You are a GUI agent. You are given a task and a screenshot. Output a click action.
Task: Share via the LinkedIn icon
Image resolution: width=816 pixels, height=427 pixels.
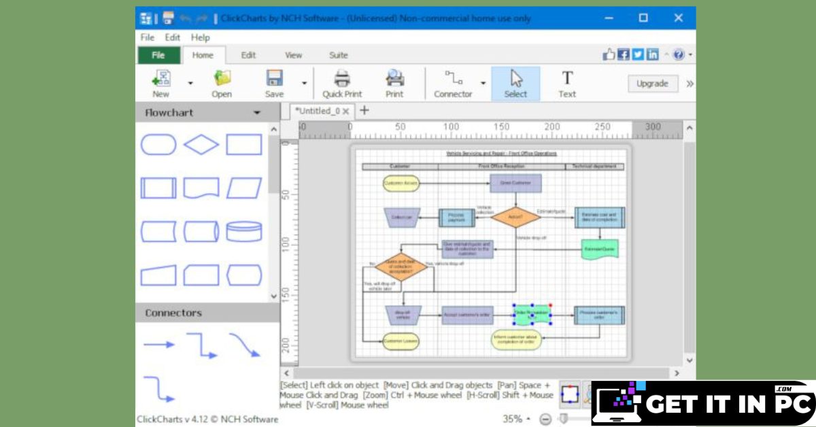point(652,55)
